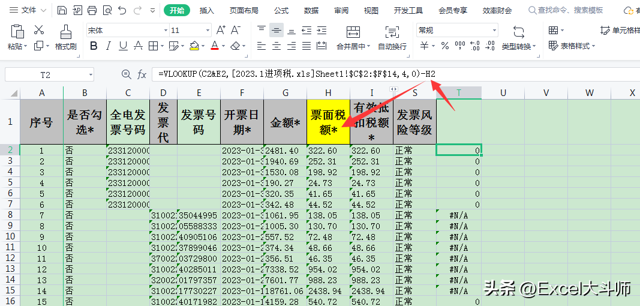Click the yellow fill color bucket
640x306 pixels.
[194, 46]
